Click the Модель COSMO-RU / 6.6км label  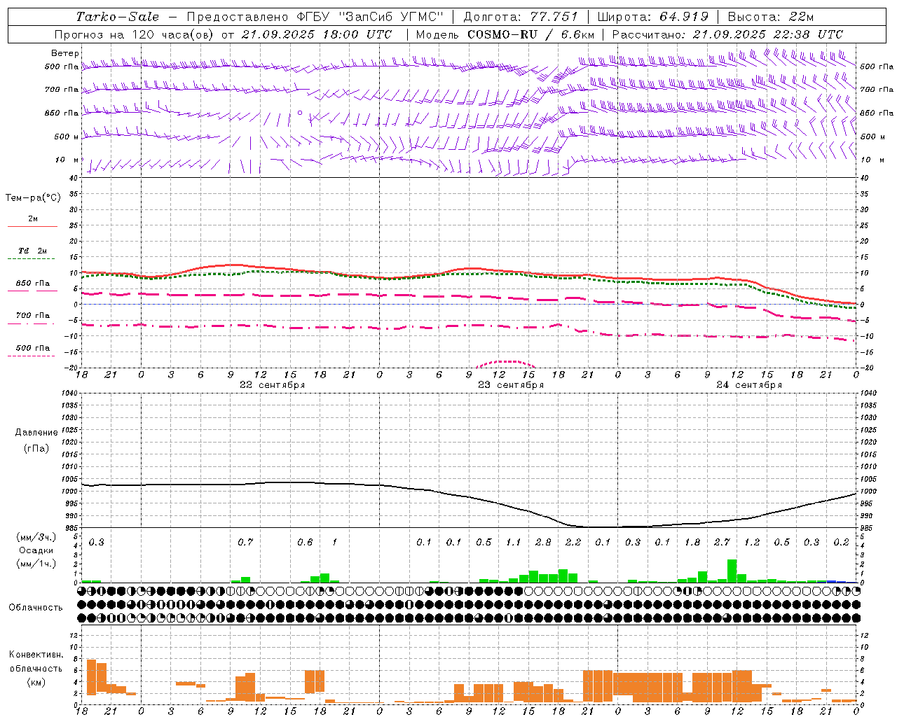point(505,34)
